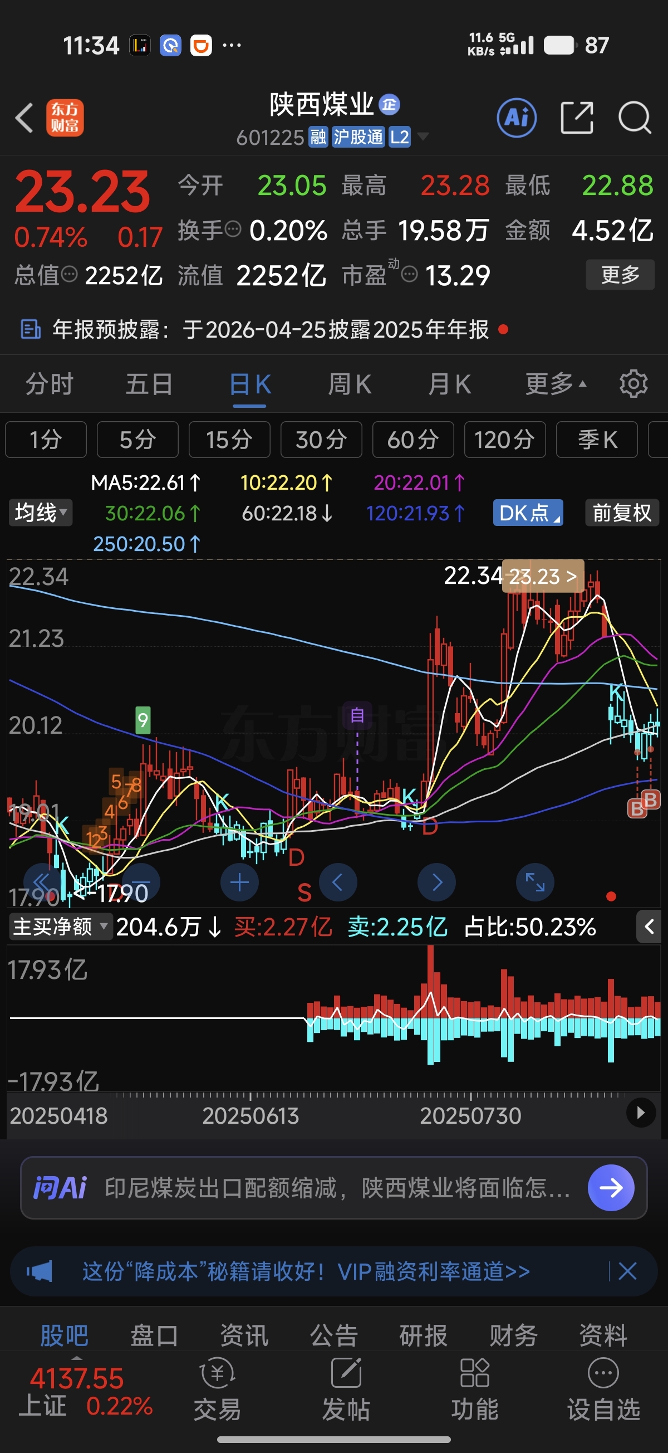This screenshot has height=1453, width=668.
Task: Tap the 总值 info icon
Action: pyautogui.click(x=70, y=275)
